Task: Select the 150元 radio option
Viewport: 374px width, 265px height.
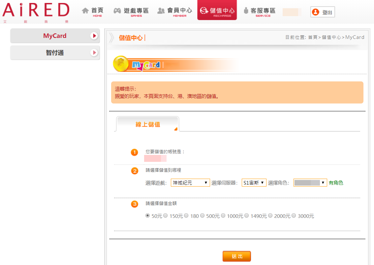Action: tap(166, 216)
